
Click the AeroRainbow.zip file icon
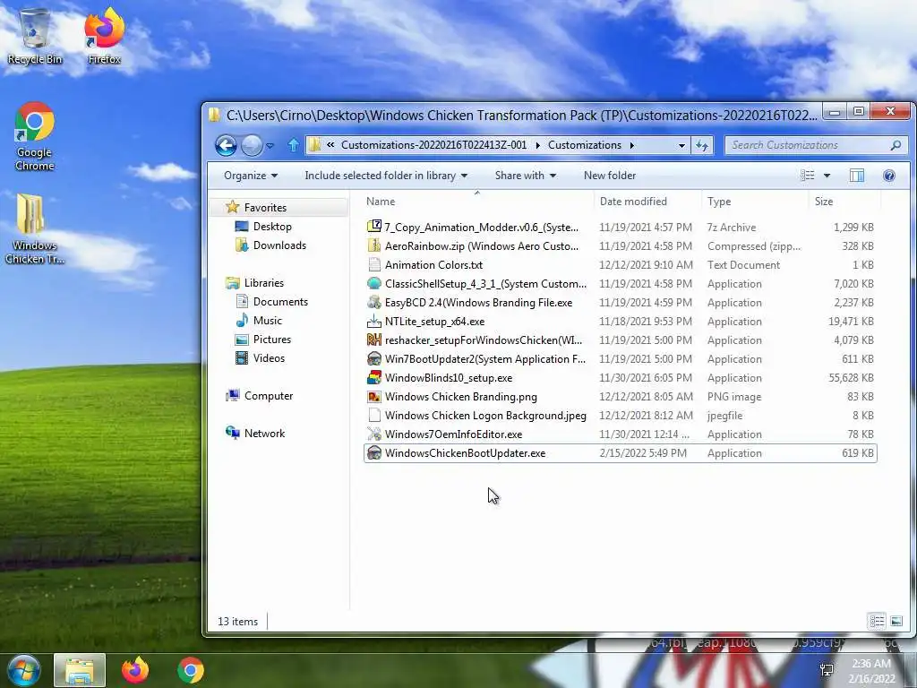(373, 245)
